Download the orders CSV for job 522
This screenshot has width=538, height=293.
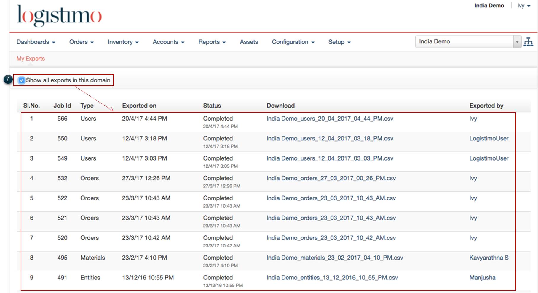(x=331, y=198)
